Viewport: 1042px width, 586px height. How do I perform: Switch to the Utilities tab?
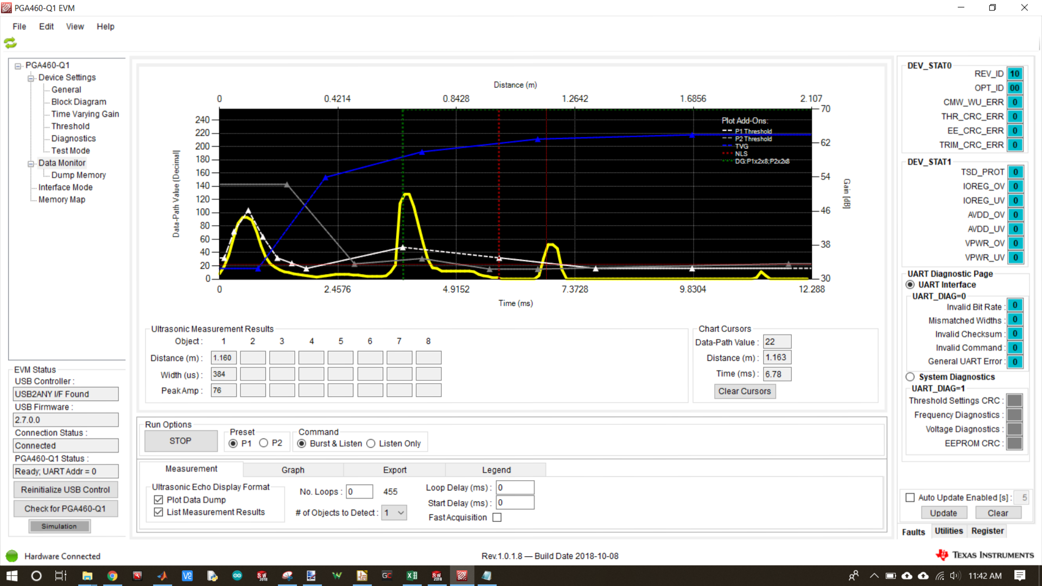pyautogui.click(x=949, y=531)
